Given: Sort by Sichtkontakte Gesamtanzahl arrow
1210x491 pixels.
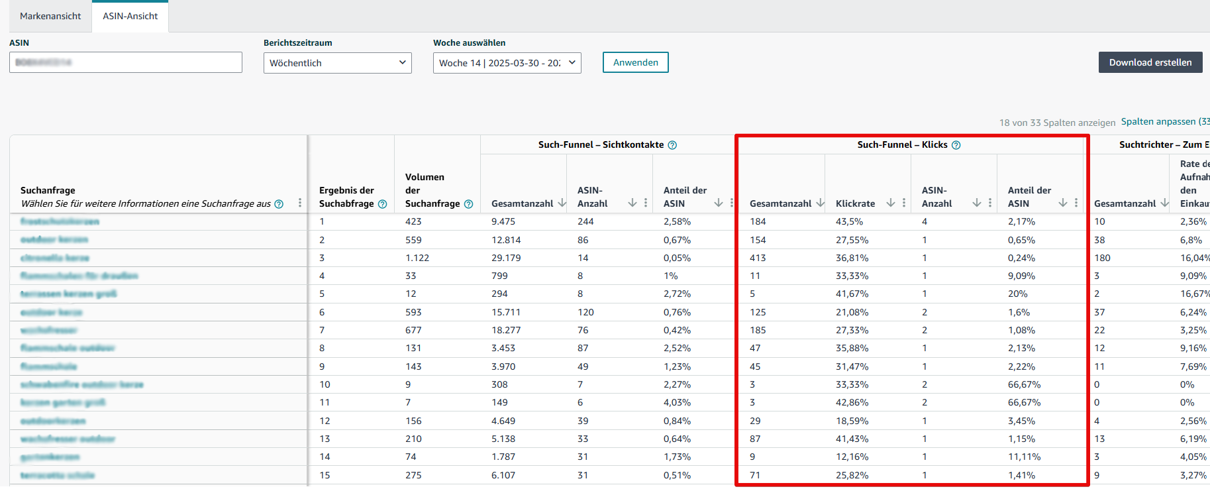Looking at the screenshot, I should [x=562, y=203].
